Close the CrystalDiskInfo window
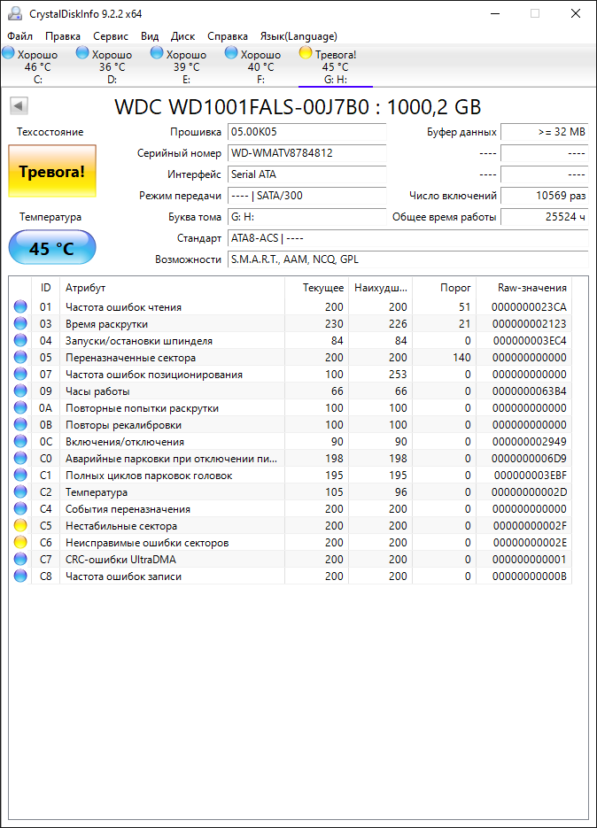597x828 pixels. tap(576, 14)
